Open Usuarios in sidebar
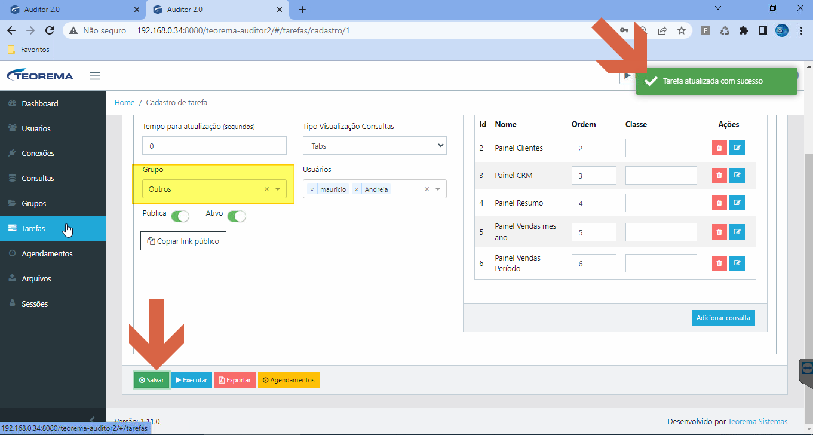The image size is (813, 435). click(x=53, y=128)
